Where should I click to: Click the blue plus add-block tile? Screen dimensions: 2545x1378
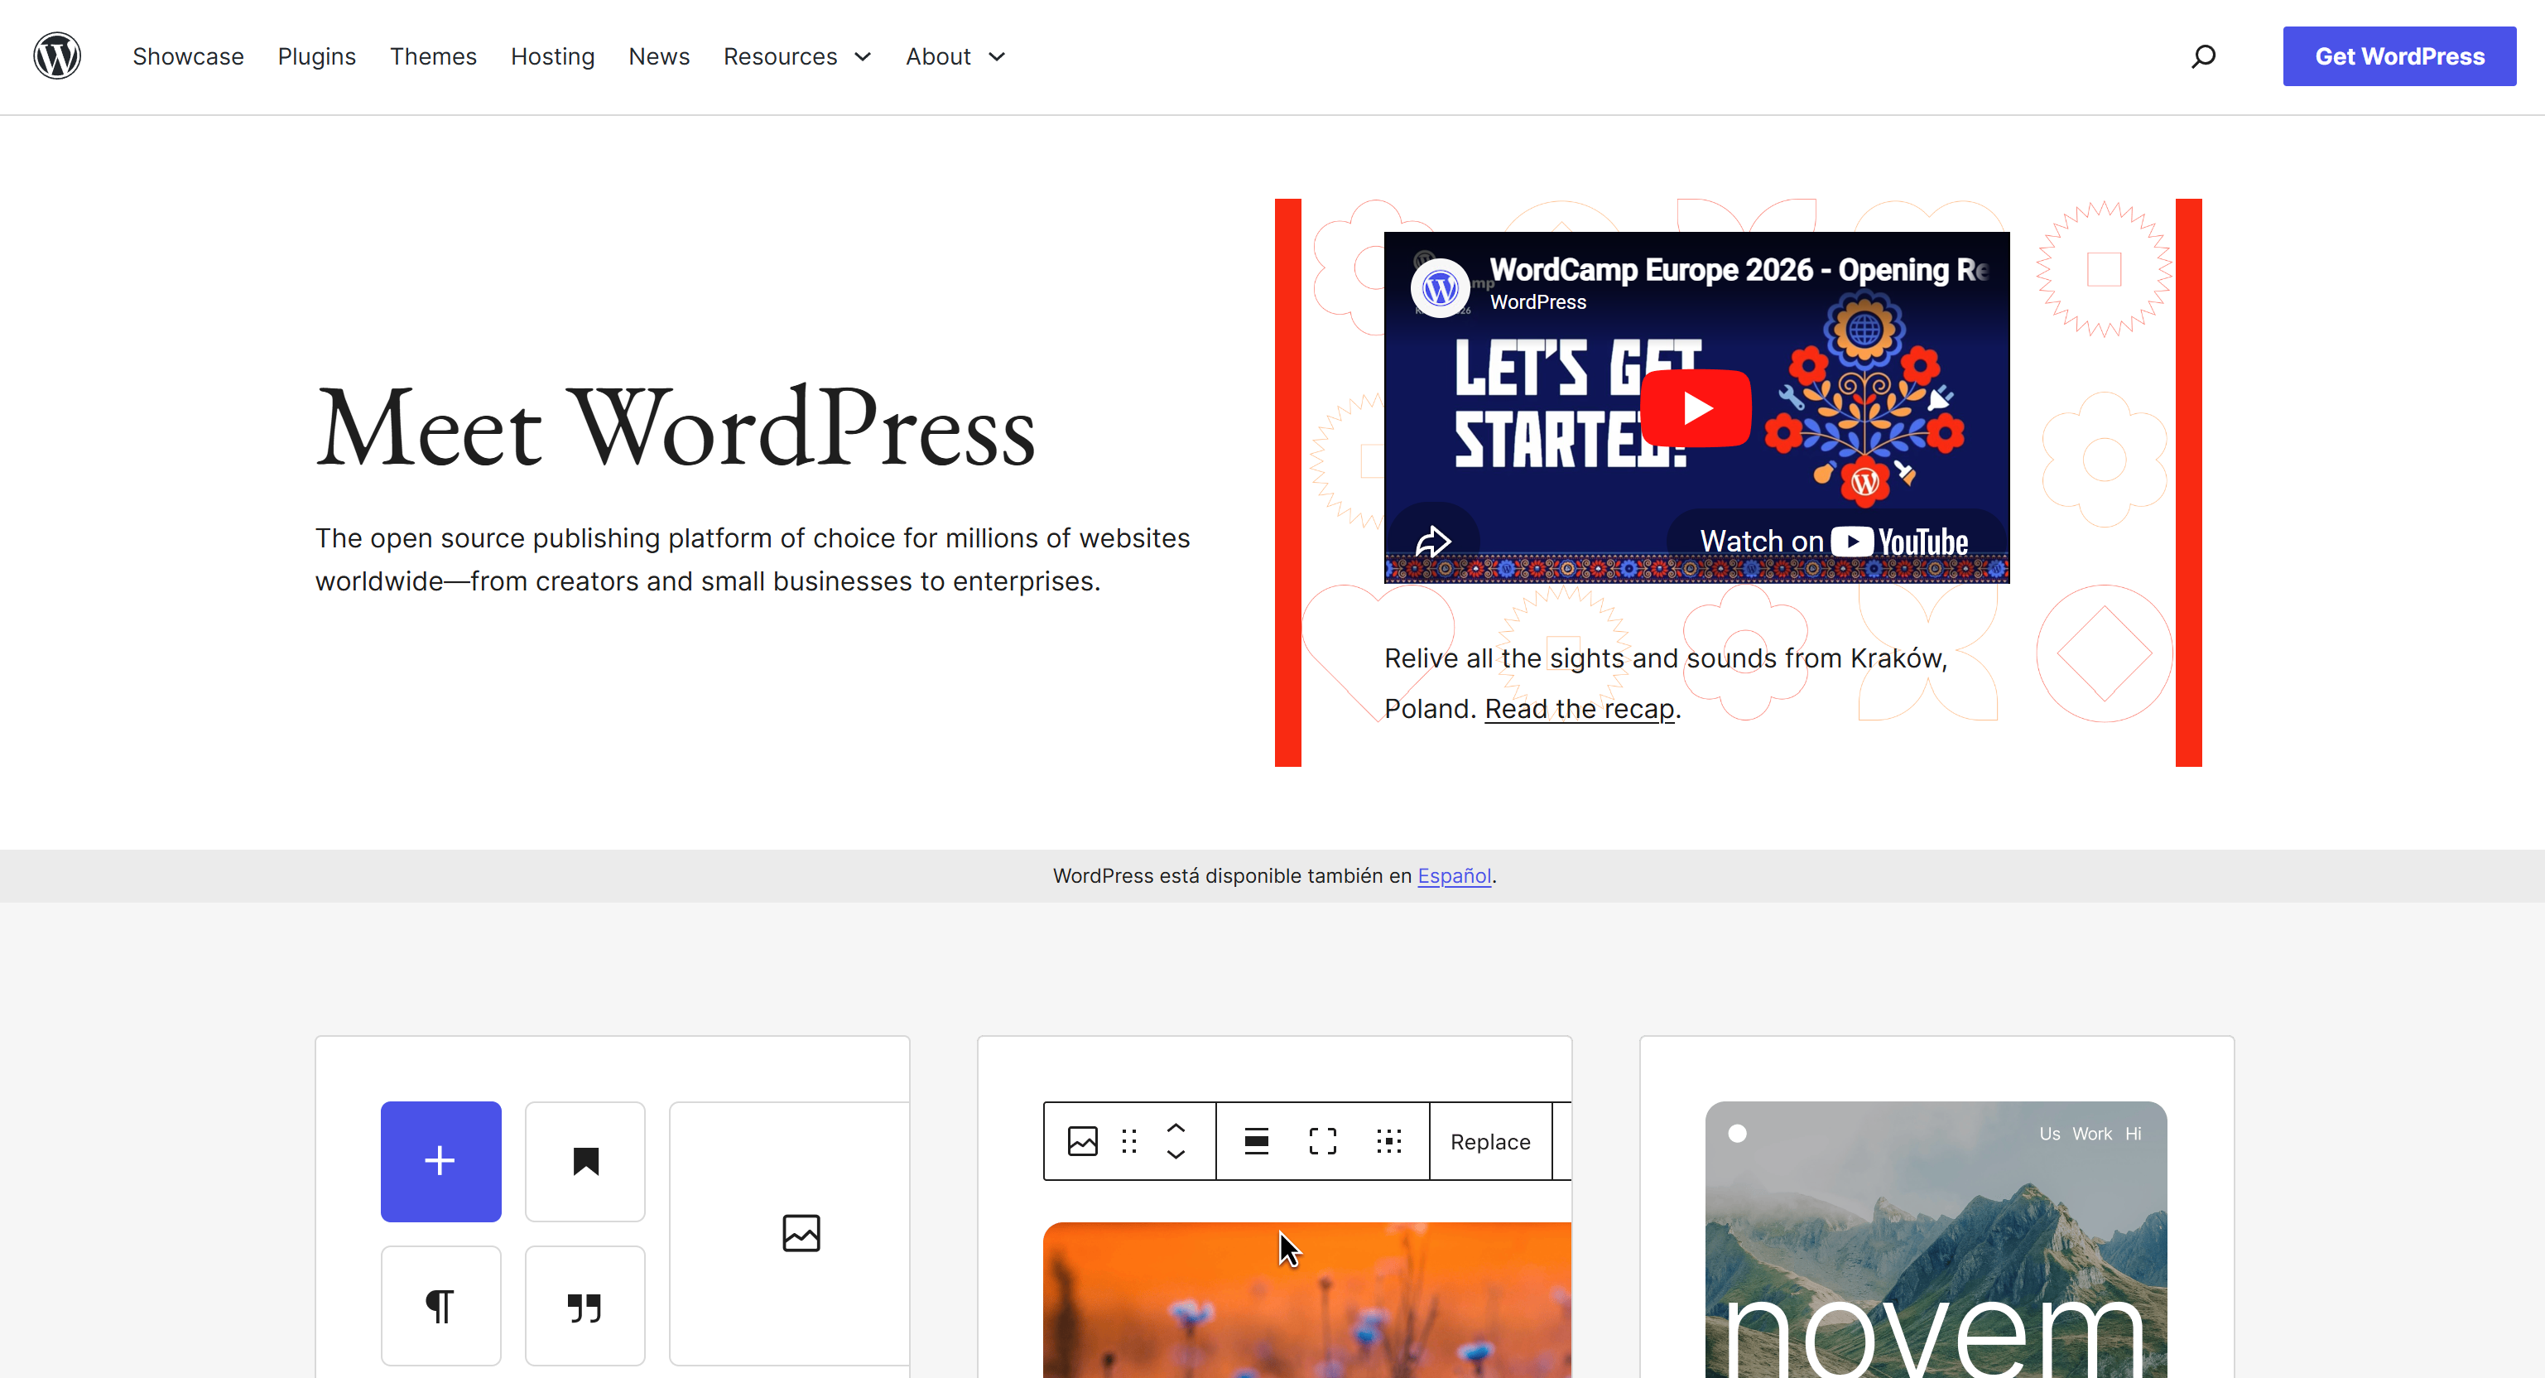pos(440,1160)
